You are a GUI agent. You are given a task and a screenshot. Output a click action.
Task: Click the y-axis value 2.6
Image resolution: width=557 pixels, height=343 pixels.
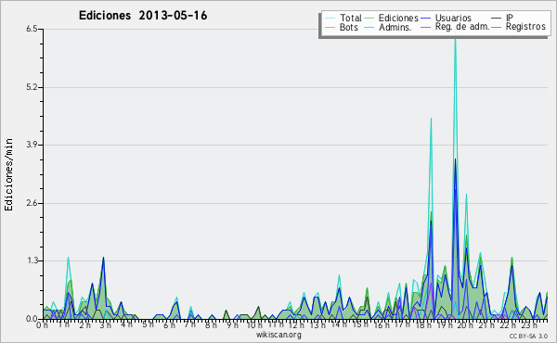point(32,203)
